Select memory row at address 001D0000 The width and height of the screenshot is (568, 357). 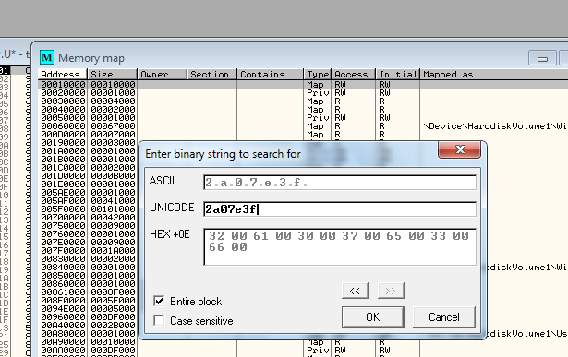(89, 176)
